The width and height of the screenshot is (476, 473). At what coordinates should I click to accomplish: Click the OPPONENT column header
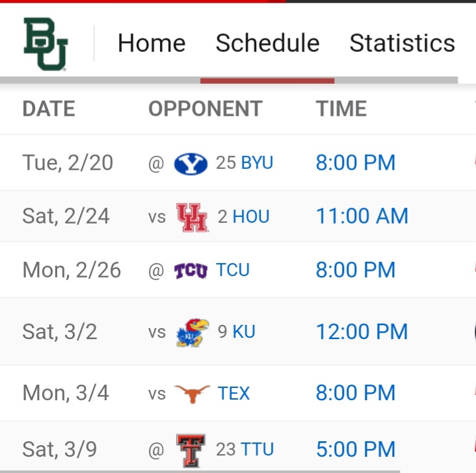[205, 109]
